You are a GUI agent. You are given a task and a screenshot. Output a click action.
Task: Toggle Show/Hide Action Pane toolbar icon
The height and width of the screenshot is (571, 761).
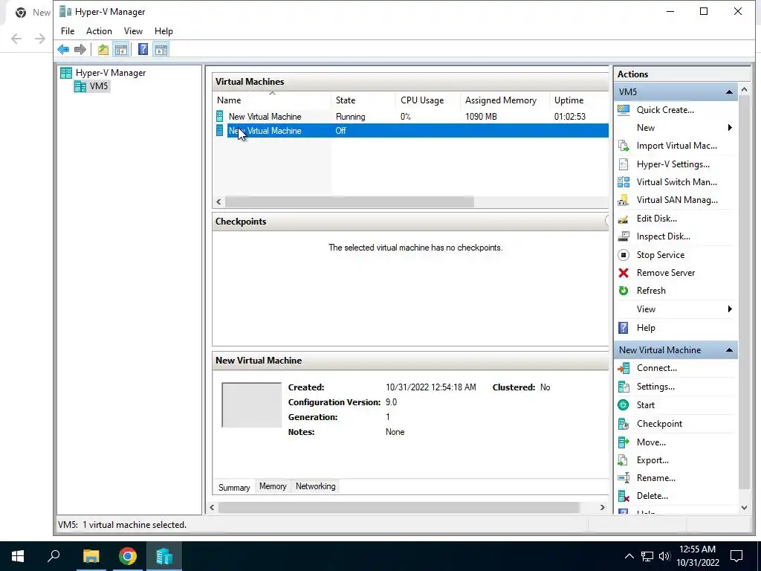coord(161,49)
